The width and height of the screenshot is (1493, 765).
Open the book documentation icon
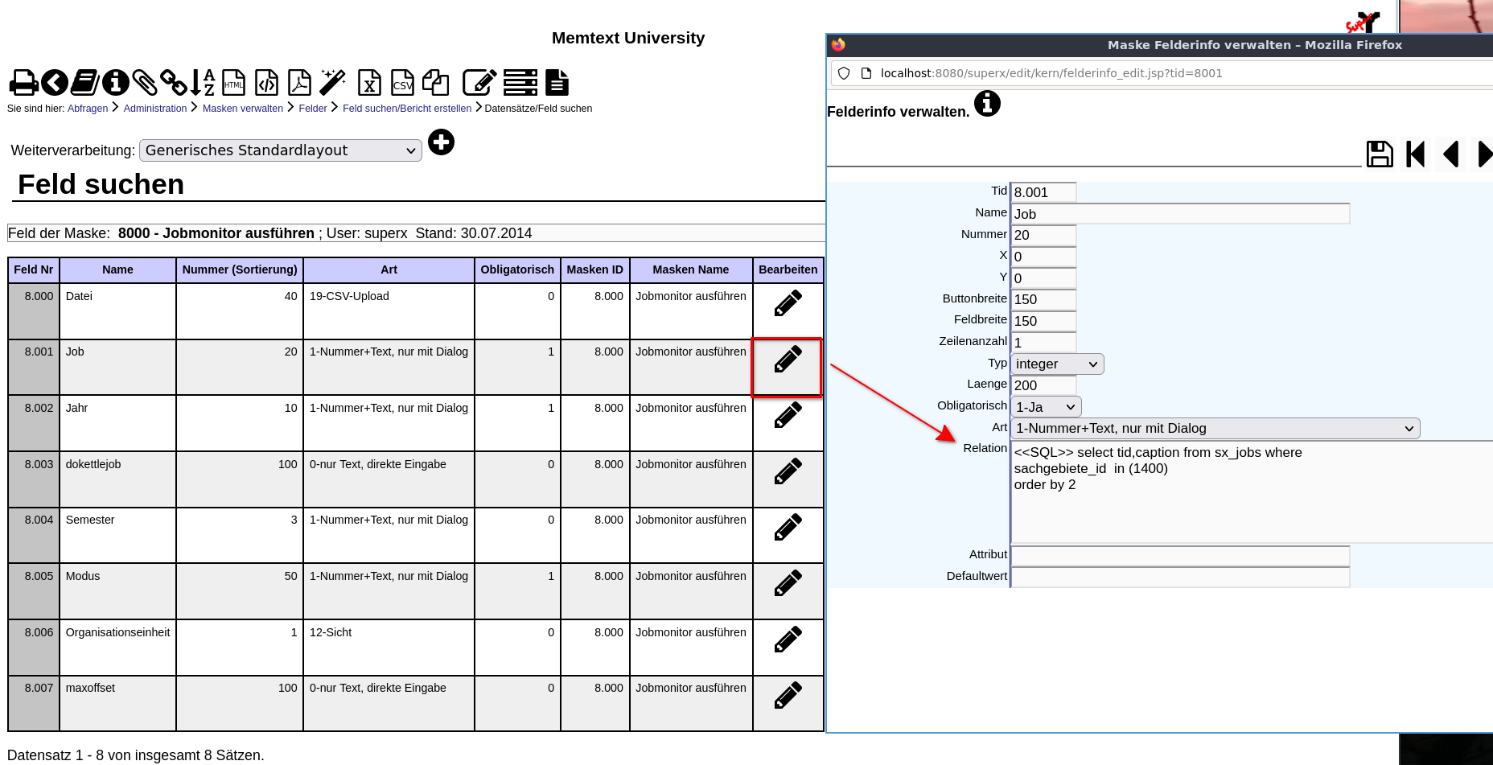(85, 83)
